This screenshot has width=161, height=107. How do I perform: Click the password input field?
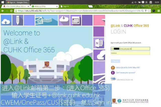click(130, 53)
